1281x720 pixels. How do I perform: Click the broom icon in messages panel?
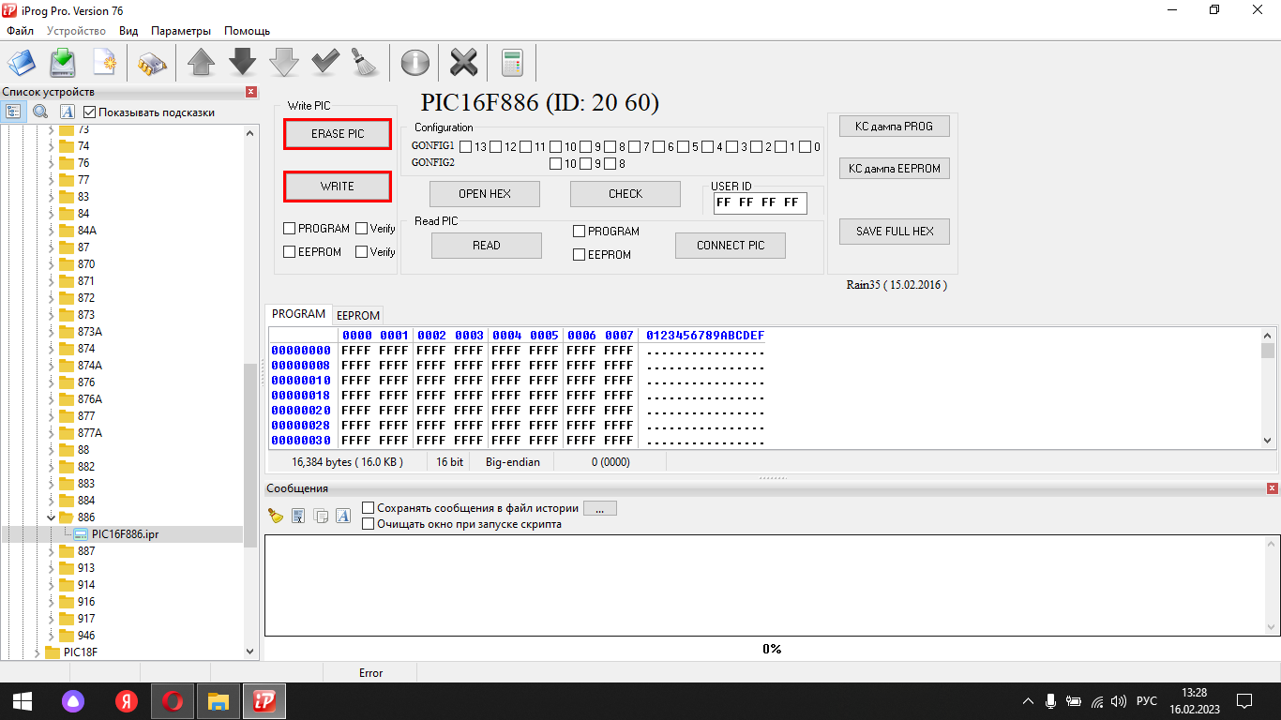click(x=276, y=516)
